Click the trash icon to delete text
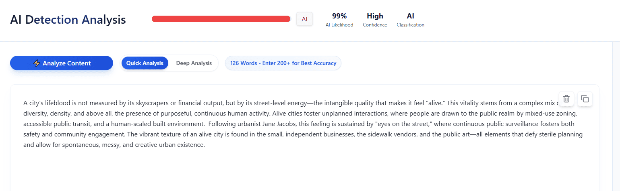This screenshot has height=191, width=620. point(566,99)
